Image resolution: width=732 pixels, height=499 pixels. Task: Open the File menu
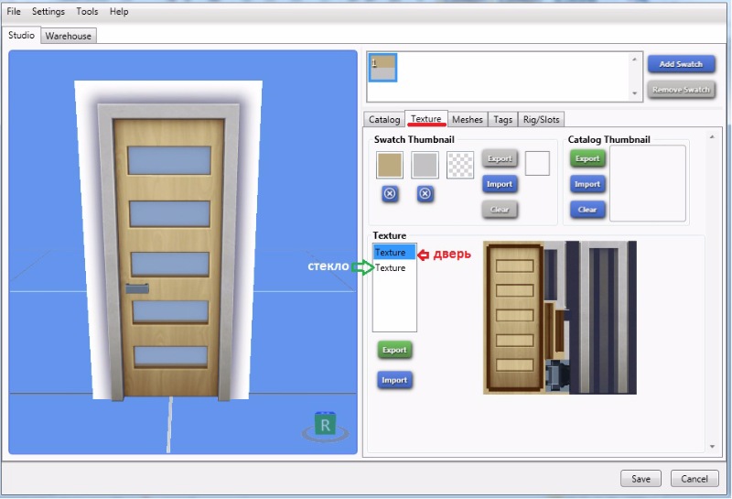tap(14, 12)
